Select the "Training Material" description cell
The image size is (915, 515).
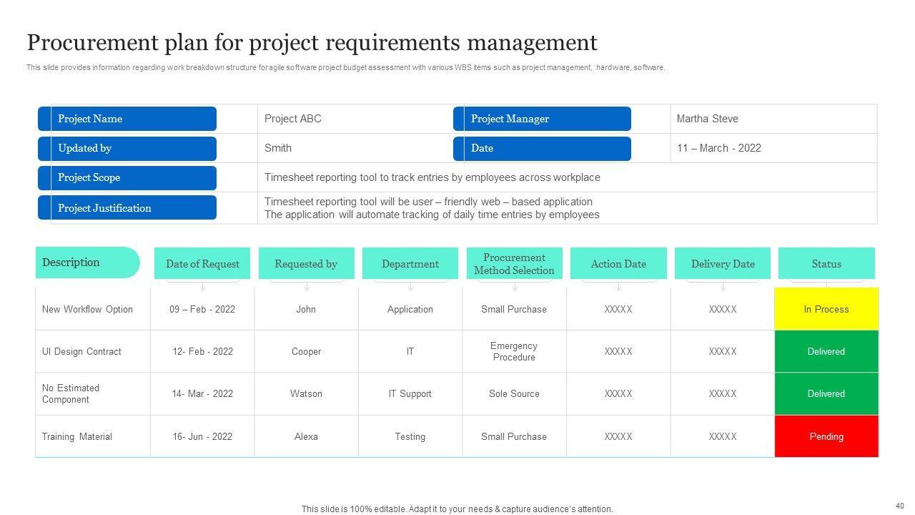93,436
